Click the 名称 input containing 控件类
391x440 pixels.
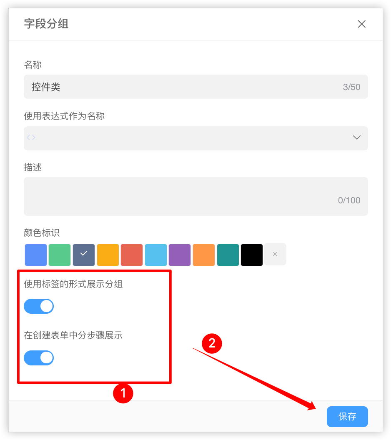point(195,87)
